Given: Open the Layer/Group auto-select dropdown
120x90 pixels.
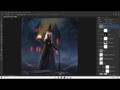Looking at the screenshot, I should click(x=13, y=14).
